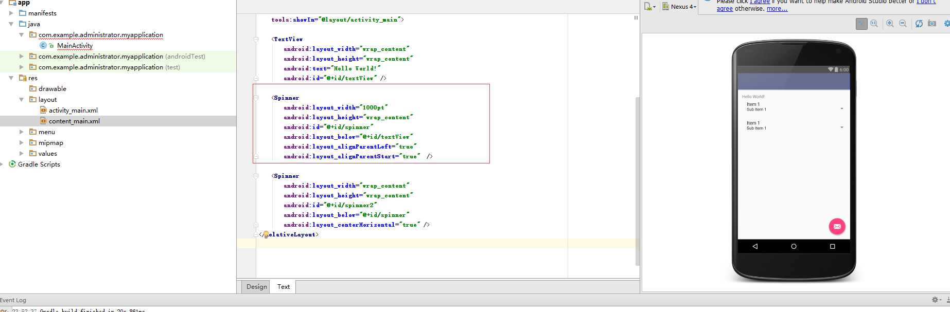The image size is (950, 312).
Task: Toggle zoom to fit in preview toolbar
Action: click(x=861, y=24)
